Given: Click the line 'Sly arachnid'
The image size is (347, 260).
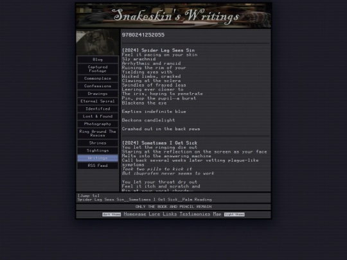Looking at the screenshot, I should pos(139,59).
